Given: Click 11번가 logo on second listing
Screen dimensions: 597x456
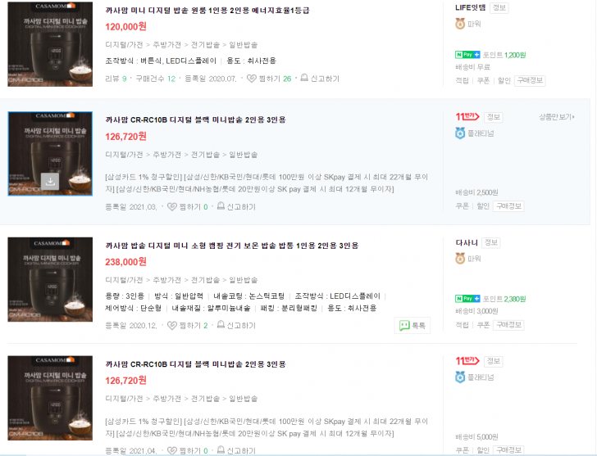Looking at the screenshot, I should tap(467, 116).
